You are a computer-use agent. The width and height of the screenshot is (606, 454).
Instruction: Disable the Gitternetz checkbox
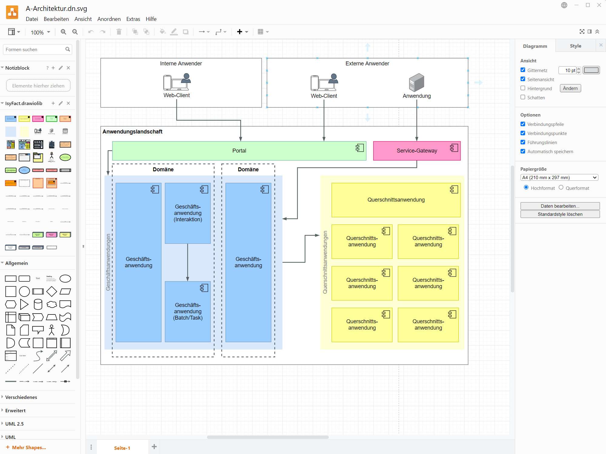point(523,70)
